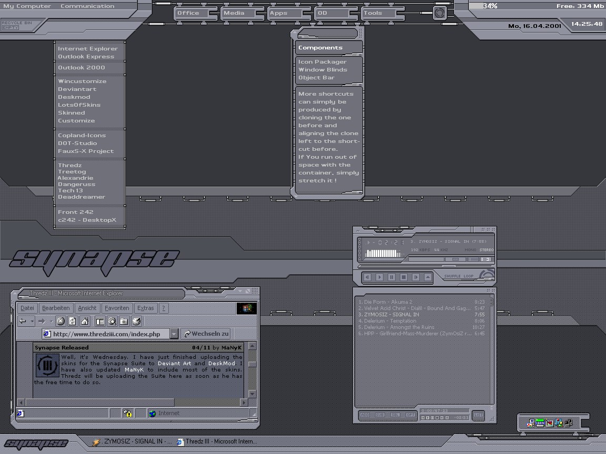Select playlist track Delerium - Temptation
This screenshot has width=606, height=454.
pos(421,321)
